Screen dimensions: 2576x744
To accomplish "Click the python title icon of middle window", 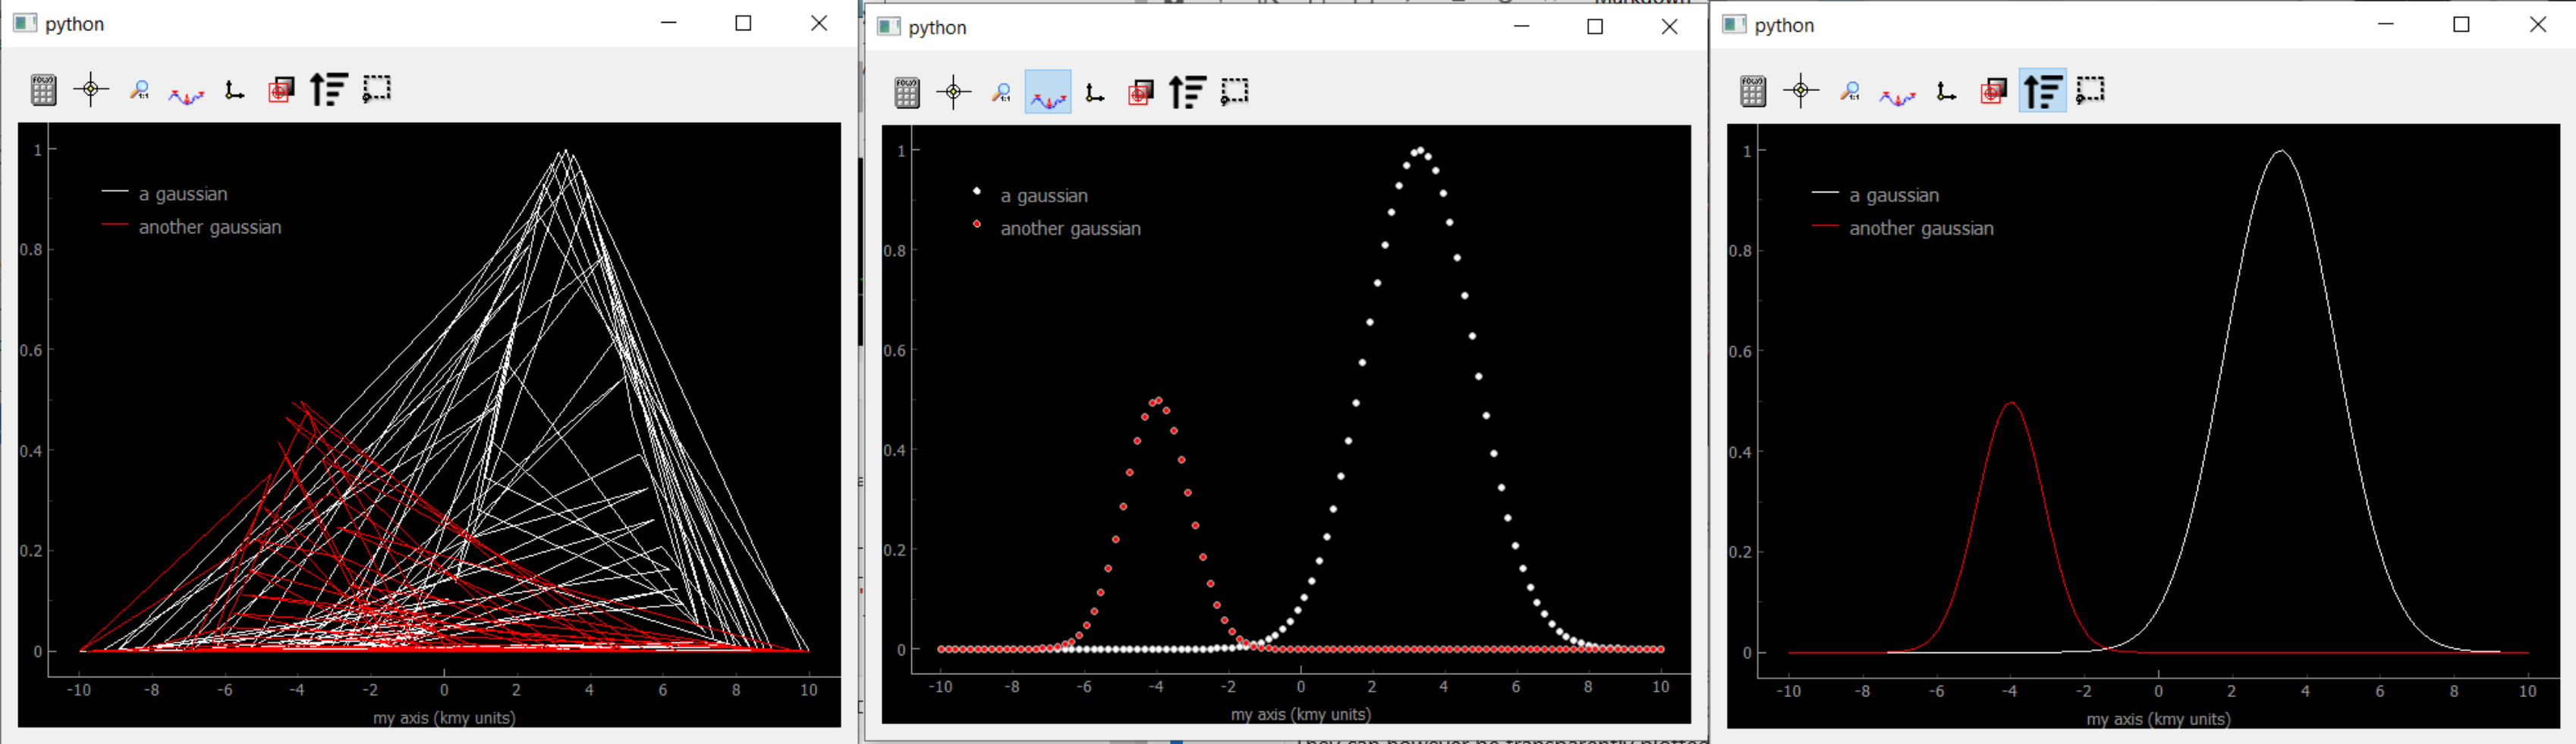I will pos(888,26).
